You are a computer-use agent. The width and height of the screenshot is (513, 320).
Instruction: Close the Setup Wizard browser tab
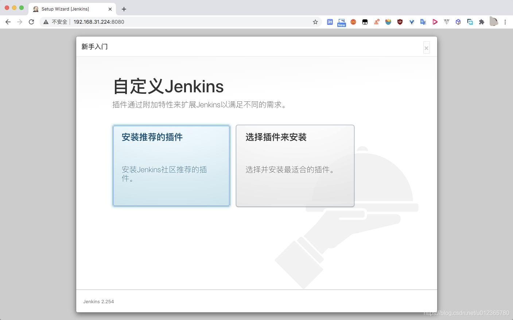point(110,9)
